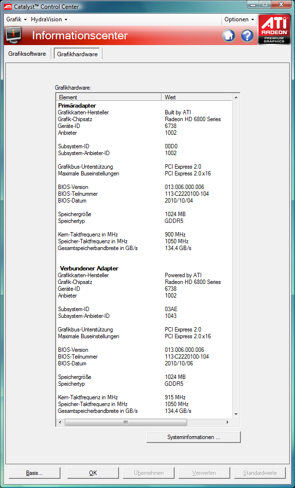Click the Home icon in the Informationscenter banner
The image size is (295, 488).
pyautogui.click(x=229, y=36)
